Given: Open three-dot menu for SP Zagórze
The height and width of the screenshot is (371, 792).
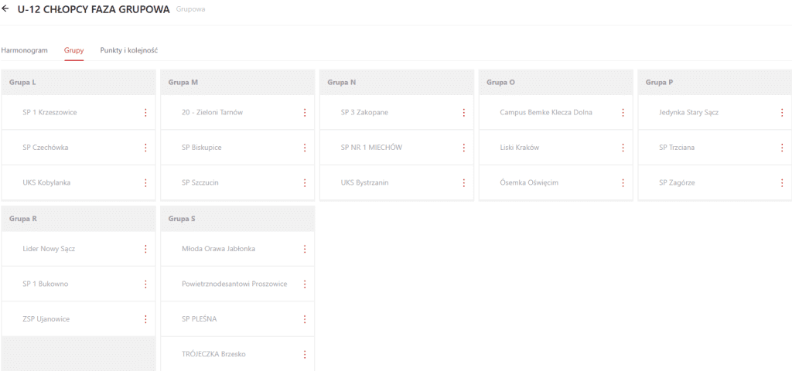Looking at the screenshot, I should (x=782, y=182).
